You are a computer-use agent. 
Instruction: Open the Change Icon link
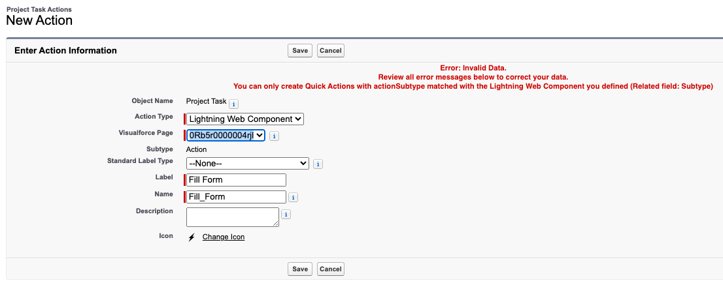[224, 237]
